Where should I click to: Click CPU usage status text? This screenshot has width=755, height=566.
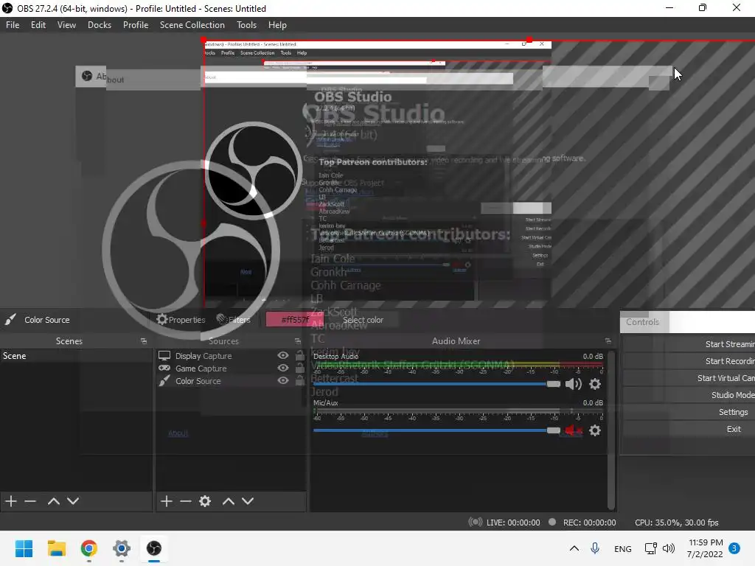point(676,523)
